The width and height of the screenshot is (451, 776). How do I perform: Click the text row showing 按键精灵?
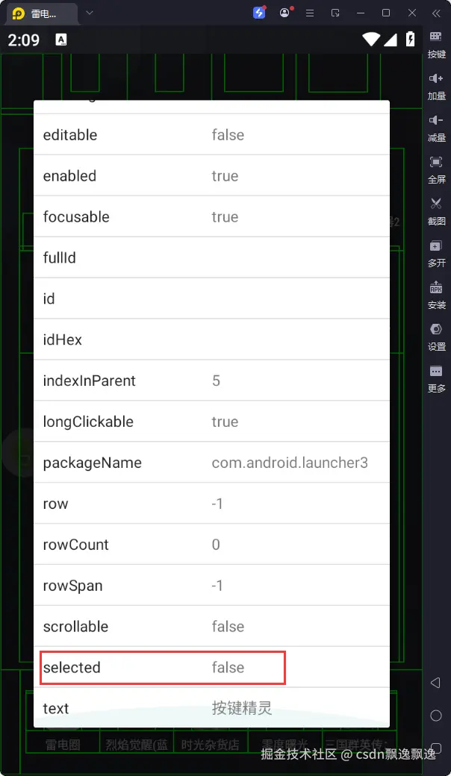[x=211, y=708]
